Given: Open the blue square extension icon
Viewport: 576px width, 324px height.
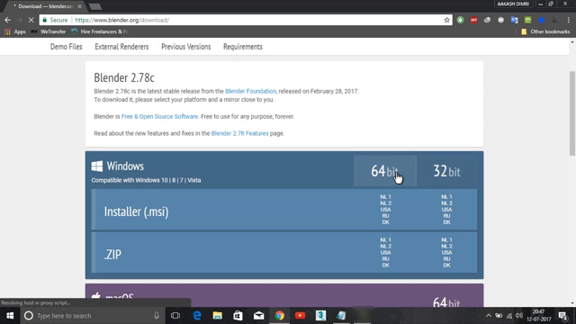Looking at the screenshot, I should (x=542, y=20).
